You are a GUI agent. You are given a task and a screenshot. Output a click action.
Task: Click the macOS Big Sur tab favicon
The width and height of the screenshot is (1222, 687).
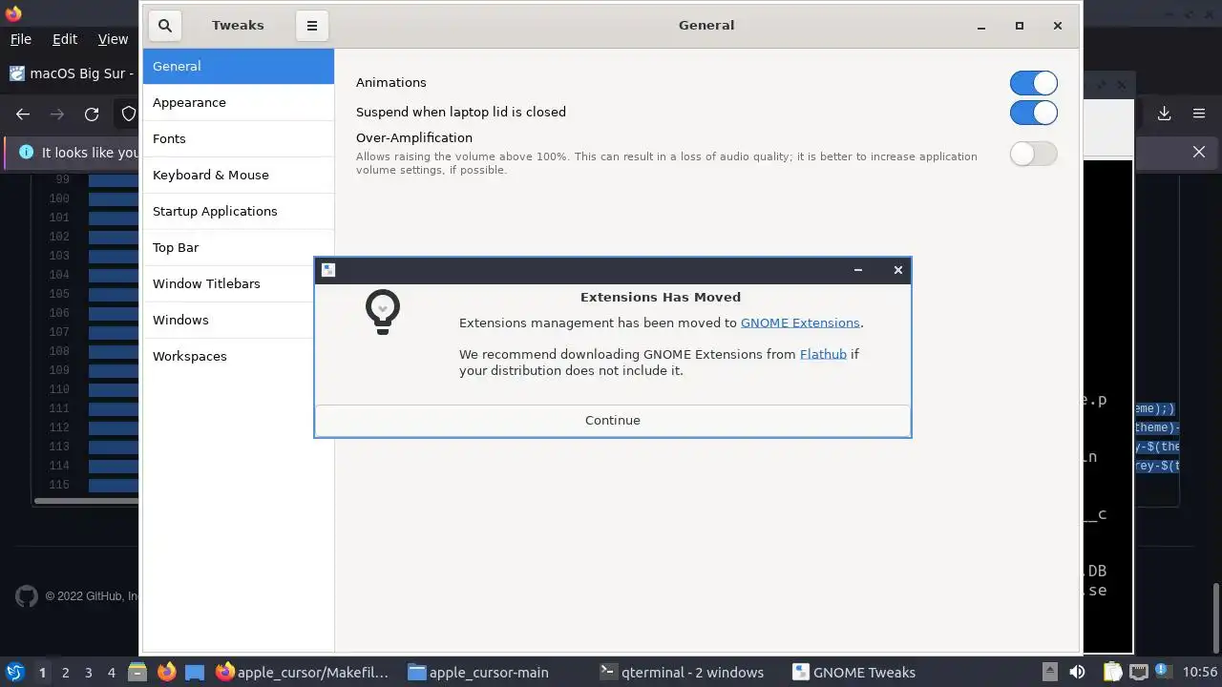[16, 73]
